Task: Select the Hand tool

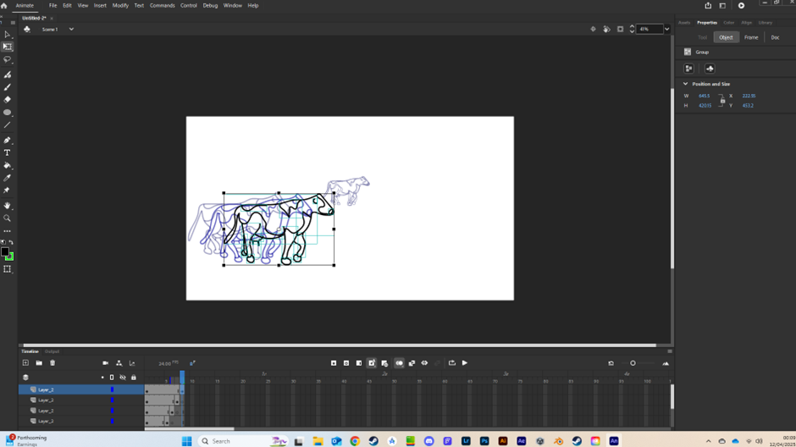Action: [x=8, y=206]
